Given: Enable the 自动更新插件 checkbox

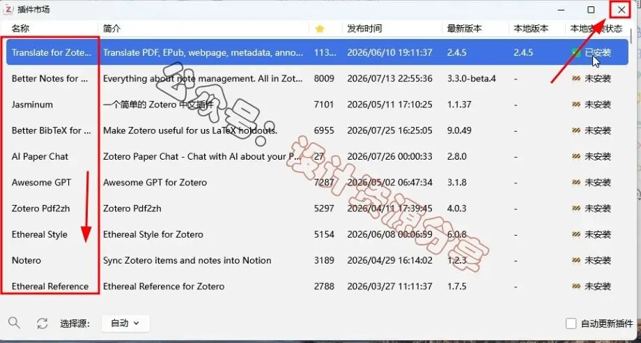Looking at the screenshot, I should pyautogui.click(x=571, y=323).
